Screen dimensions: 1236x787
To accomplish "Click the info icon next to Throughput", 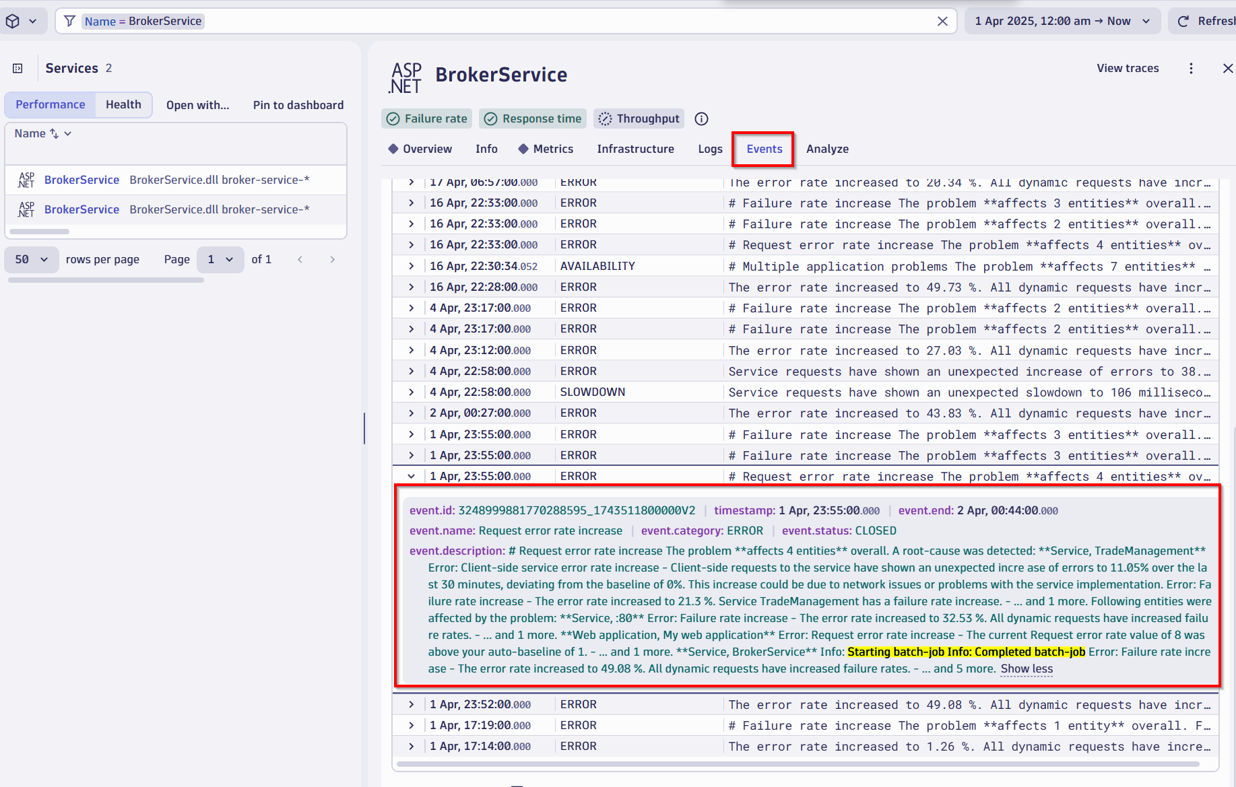I will 701,119.
